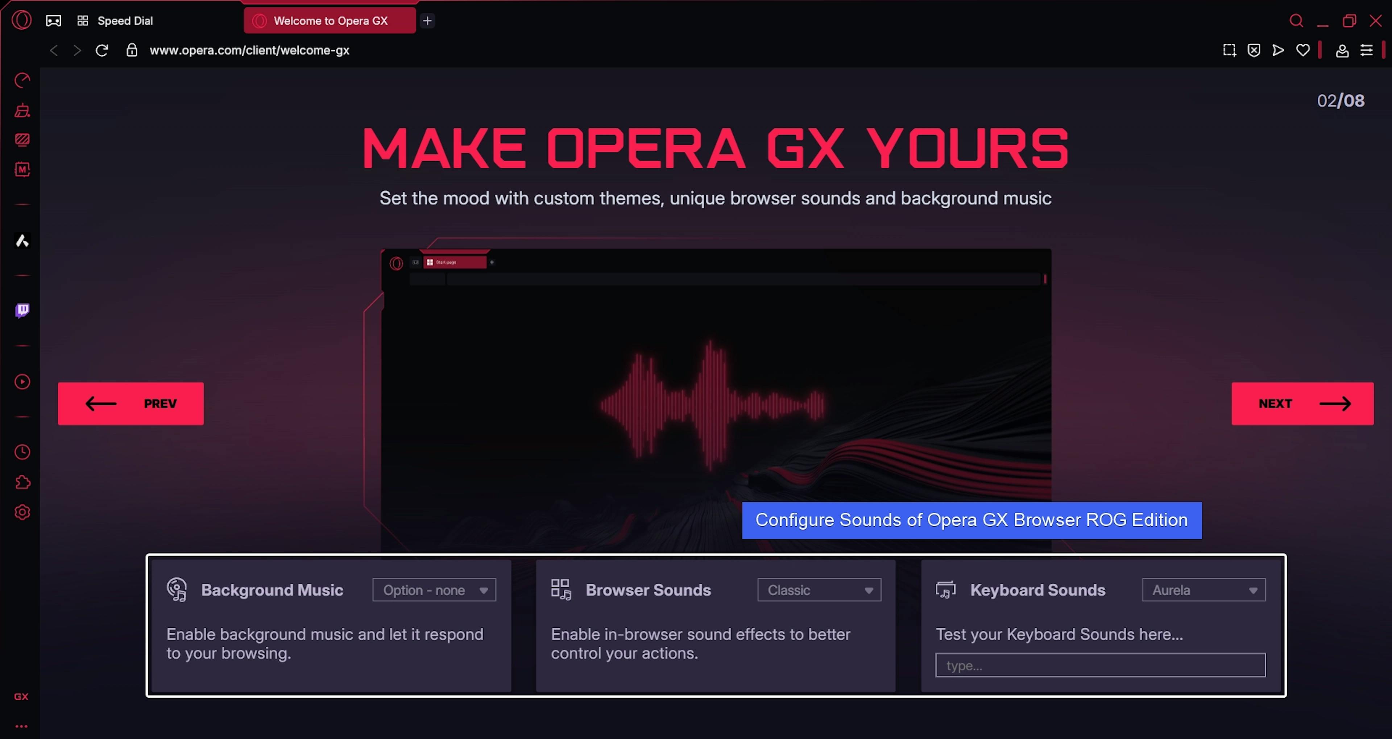Select the Welcome to Opera GX tab

330,21
